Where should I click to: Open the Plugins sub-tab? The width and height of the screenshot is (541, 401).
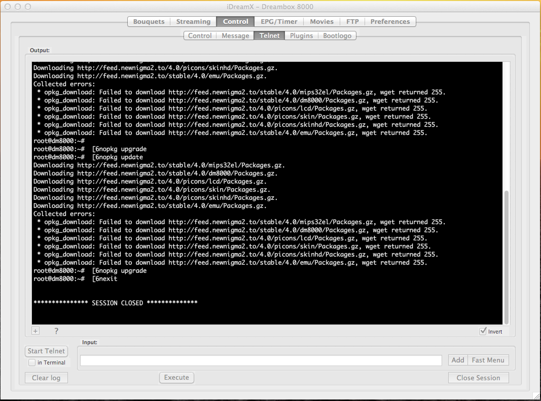(x=301, y=36)
